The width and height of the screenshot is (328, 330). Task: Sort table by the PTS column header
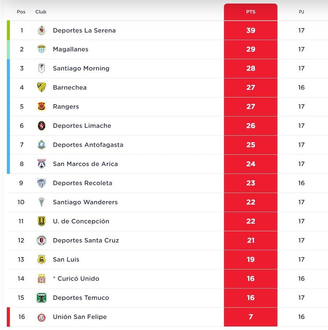[251, 12]
